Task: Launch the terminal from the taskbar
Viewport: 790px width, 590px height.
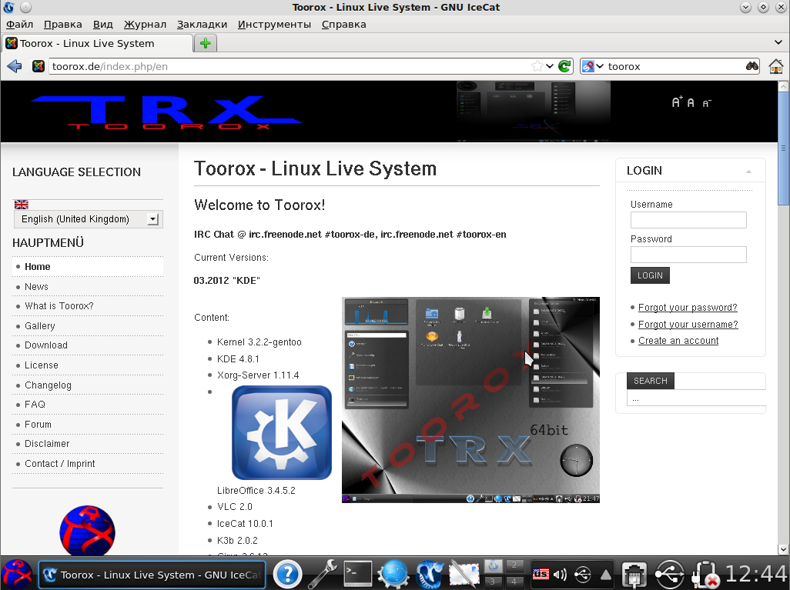Action: (358, 573)
